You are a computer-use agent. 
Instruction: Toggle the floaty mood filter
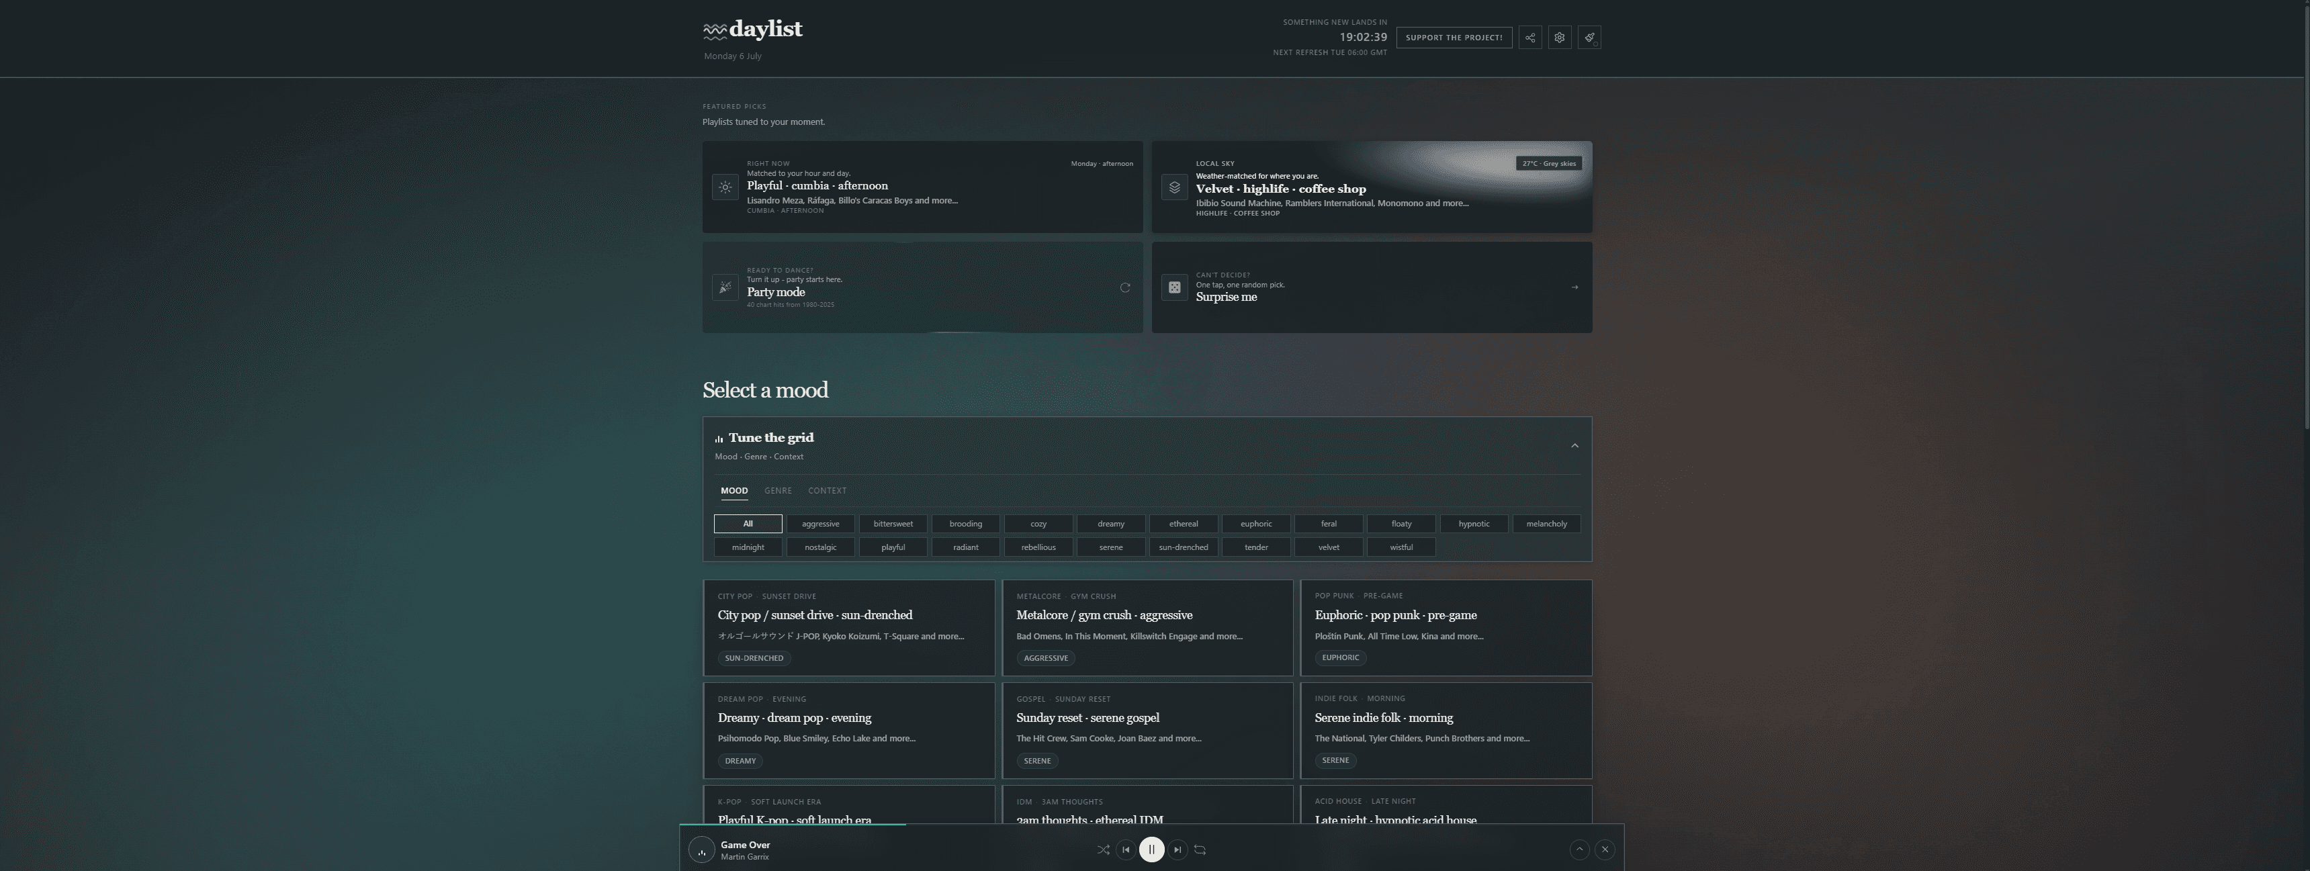point(1402,524)
